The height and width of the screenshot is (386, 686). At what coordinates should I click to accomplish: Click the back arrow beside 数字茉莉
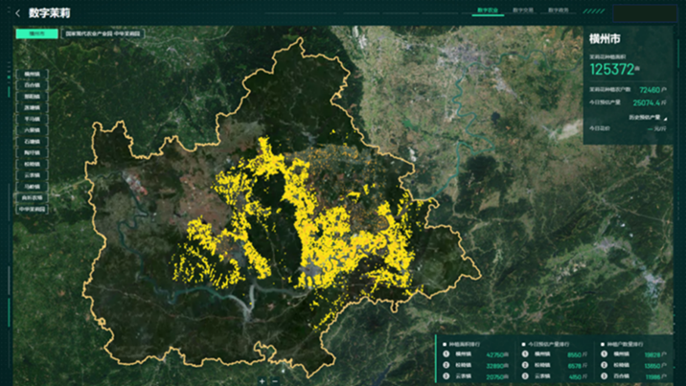click(x=17, y=13)
